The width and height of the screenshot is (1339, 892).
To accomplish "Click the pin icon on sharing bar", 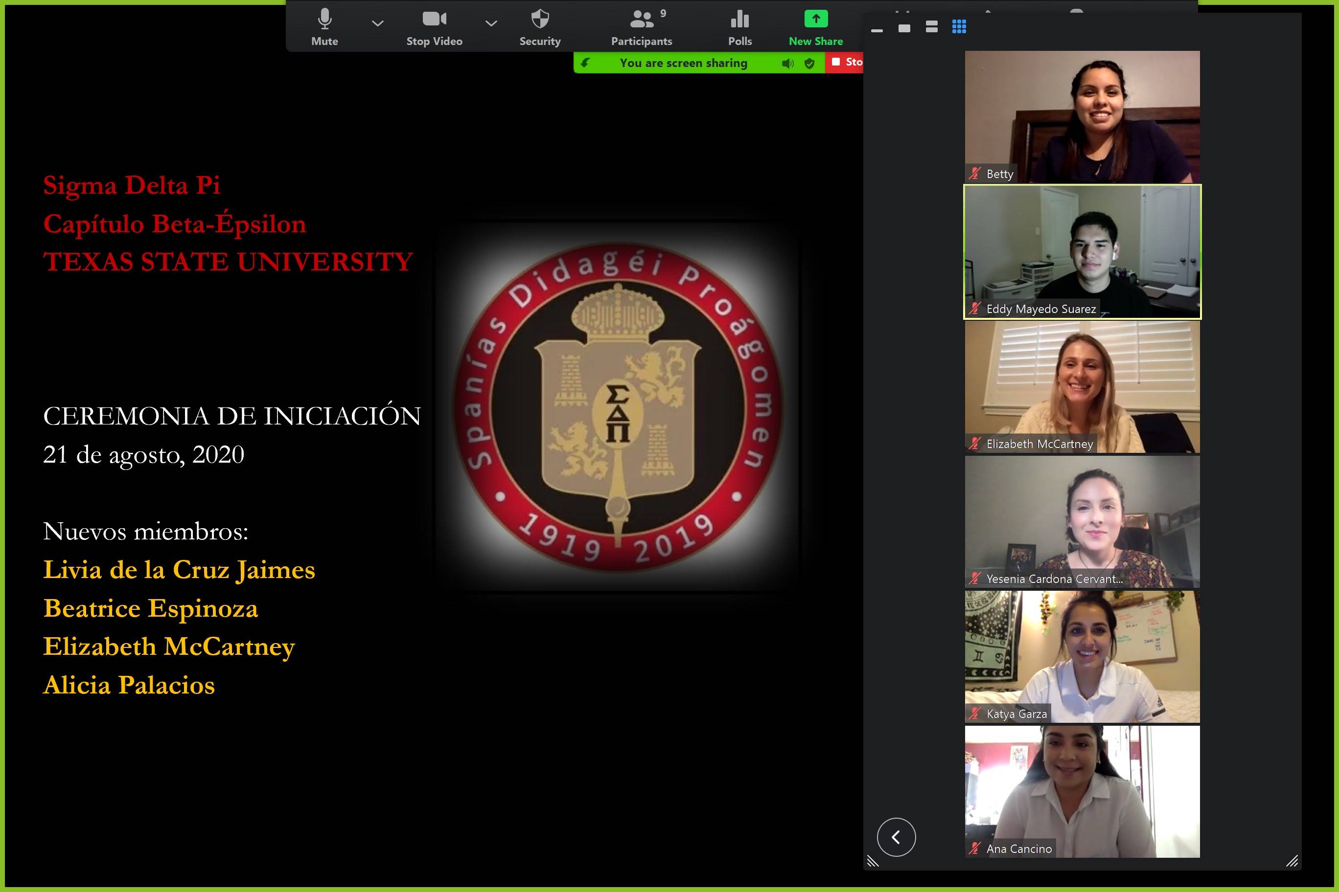I will pyautogui.click(x=585, y=63).
